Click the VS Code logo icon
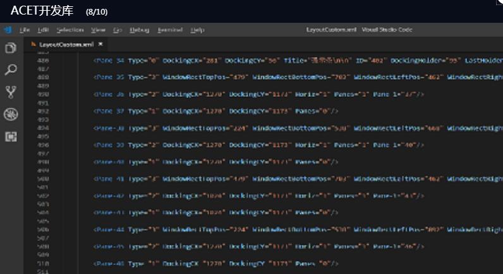 (x=8, y=30)
